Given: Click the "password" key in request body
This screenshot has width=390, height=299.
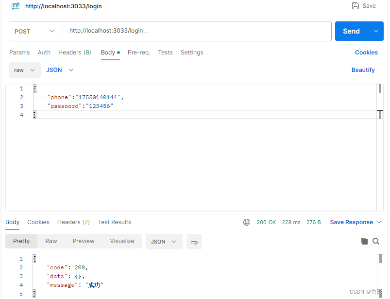Looking at the screenshot, I should (65, 106).
